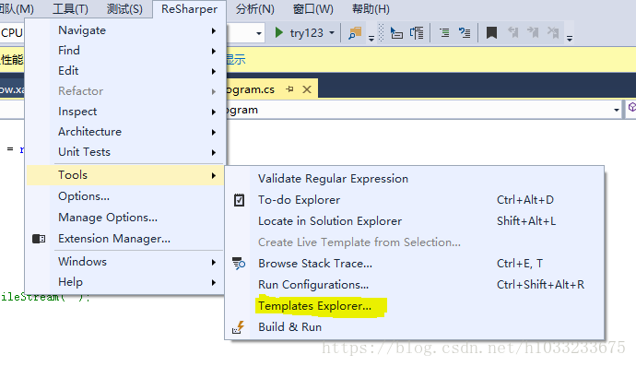Click the 显示 link in yellow bar
Viewport: 636px width, 366px height.
point(236,60)
